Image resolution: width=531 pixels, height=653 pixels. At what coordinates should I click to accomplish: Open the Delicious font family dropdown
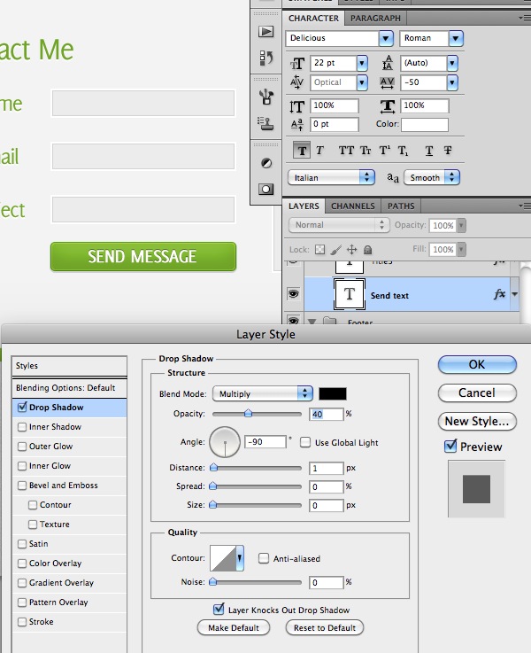386,38
